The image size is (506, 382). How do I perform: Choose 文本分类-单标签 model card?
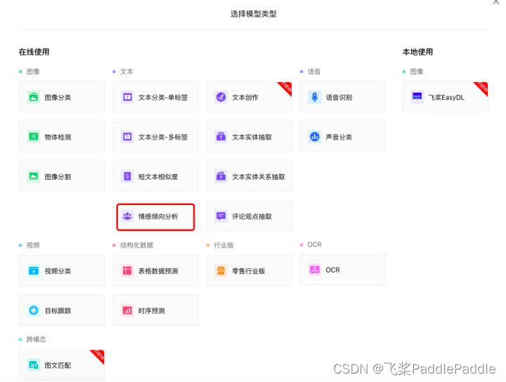pos(155,97)
